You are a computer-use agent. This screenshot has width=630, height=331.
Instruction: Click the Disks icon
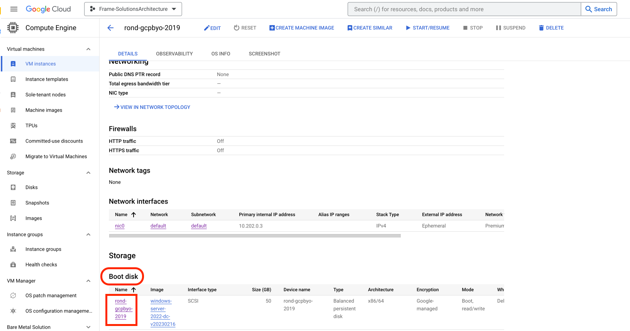tap(13, 187)
